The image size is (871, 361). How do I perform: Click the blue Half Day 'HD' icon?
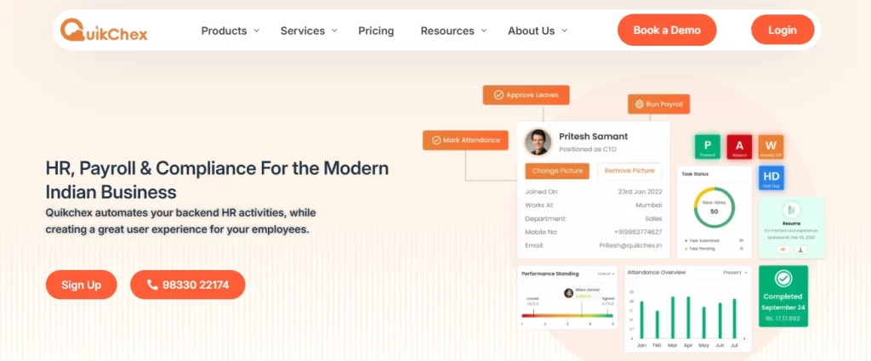click(x=771, y=177)
